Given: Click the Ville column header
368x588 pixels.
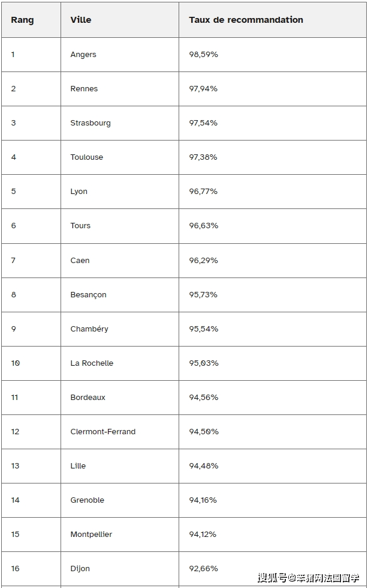Looking at the screenshot, I should click(81, 20).
